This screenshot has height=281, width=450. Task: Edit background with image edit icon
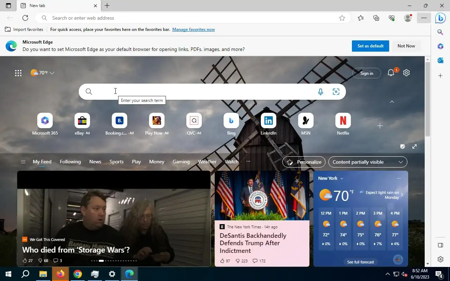[403, 146]
